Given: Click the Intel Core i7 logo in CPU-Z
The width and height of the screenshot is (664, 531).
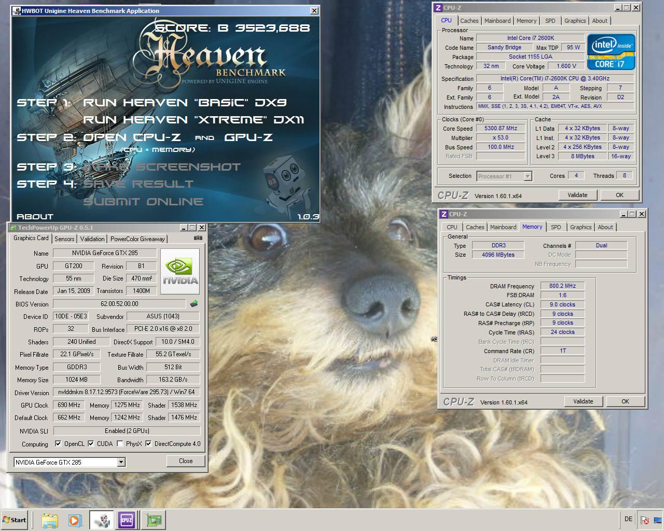Looking at the screenshot, I should pos(611,51).
